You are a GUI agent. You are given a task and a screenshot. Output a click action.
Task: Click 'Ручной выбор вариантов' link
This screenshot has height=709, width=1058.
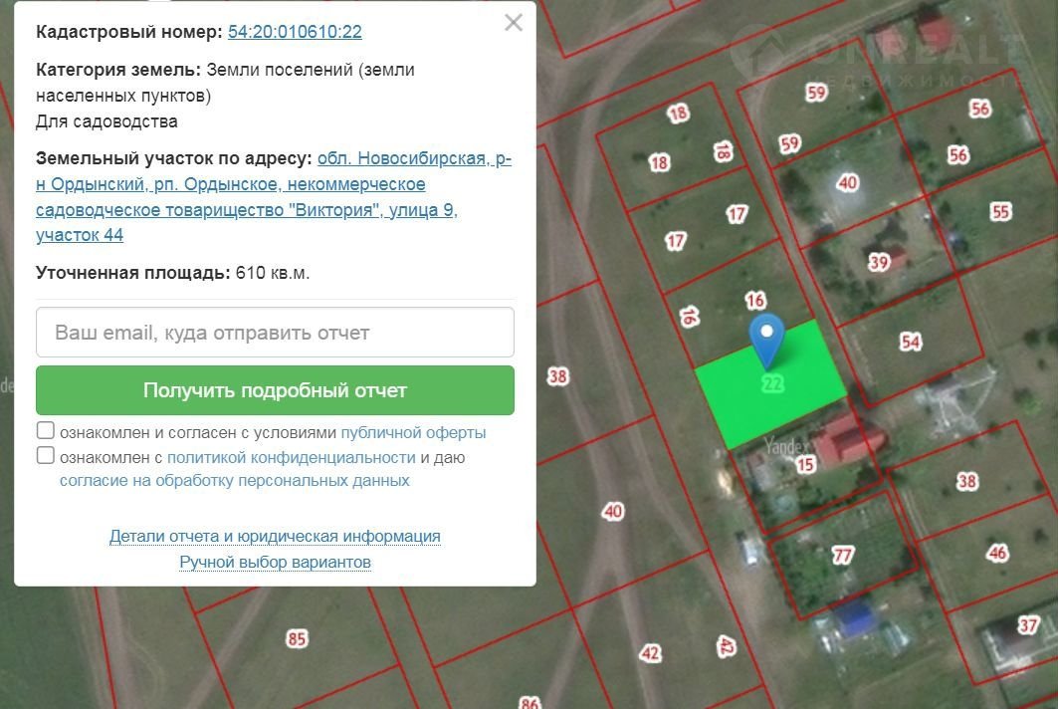coord(275,563)
